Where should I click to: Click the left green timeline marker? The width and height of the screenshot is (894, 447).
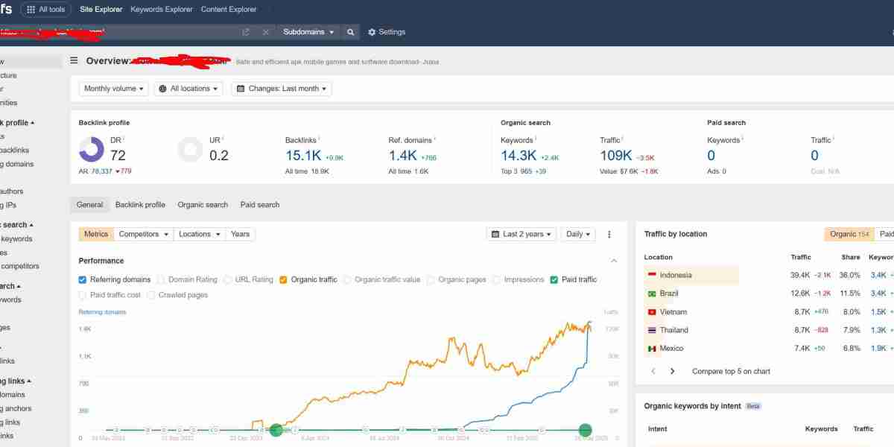coord(276,430)
